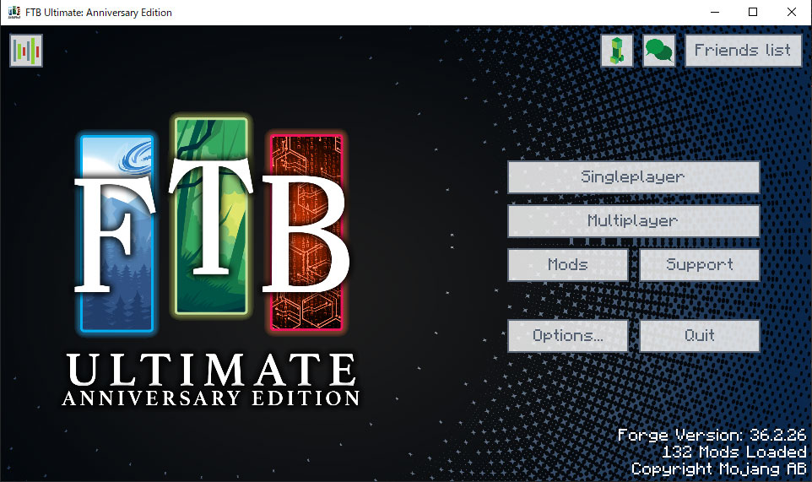Viewport: 812px width, 482px height.
Task: Open the Multiplayer menu
Action: point(633,221)
